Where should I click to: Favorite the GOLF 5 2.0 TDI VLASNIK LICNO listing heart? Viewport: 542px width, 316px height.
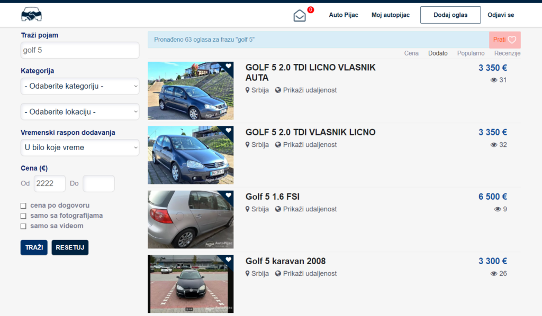pos(229,130)
